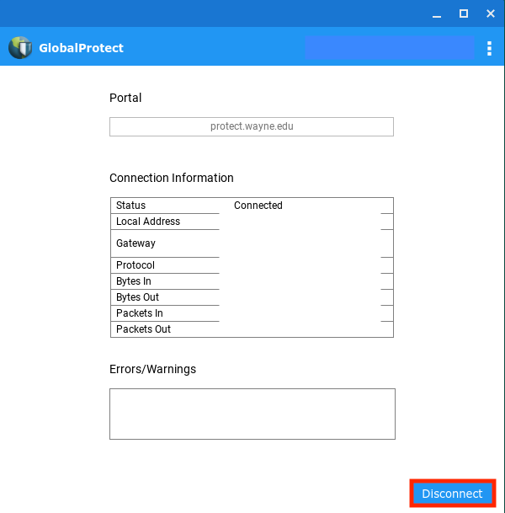Maximize the GlobalProtect window
Image resolution: width=505 pixels, height=513 pixels.
[464, 13]
